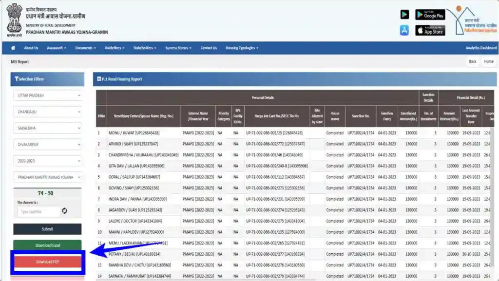Click GOPAL / BALRUP [UP143384687] entry
499x281 pixels.
(134, 177)
